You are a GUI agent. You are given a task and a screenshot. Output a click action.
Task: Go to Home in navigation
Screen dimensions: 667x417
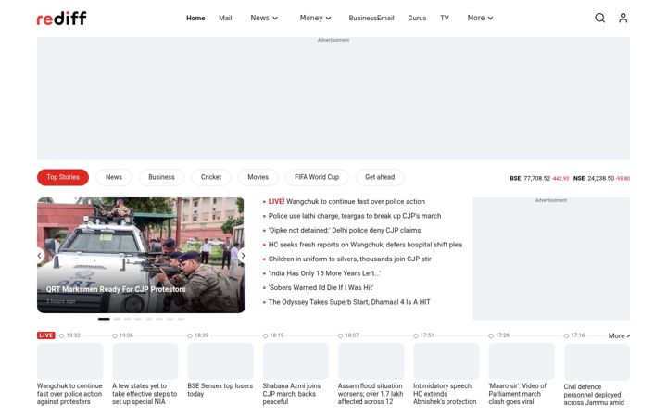[x=195, y=18]
